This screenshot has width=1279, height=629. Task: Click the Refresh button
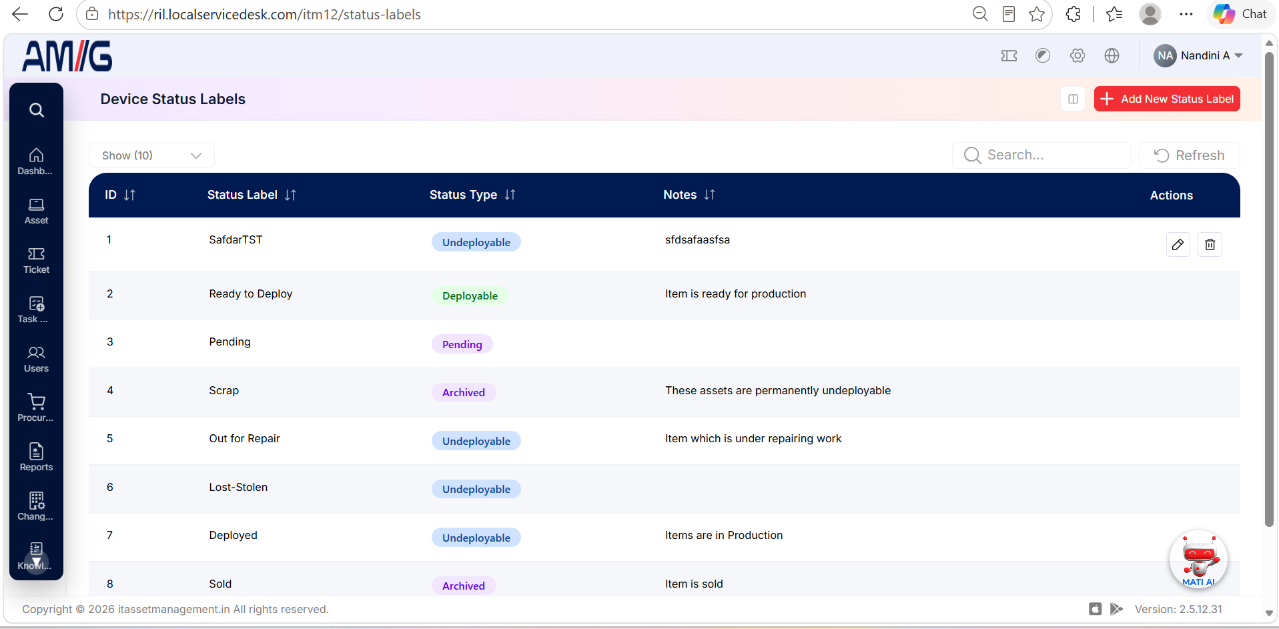tap(1190, 155)
